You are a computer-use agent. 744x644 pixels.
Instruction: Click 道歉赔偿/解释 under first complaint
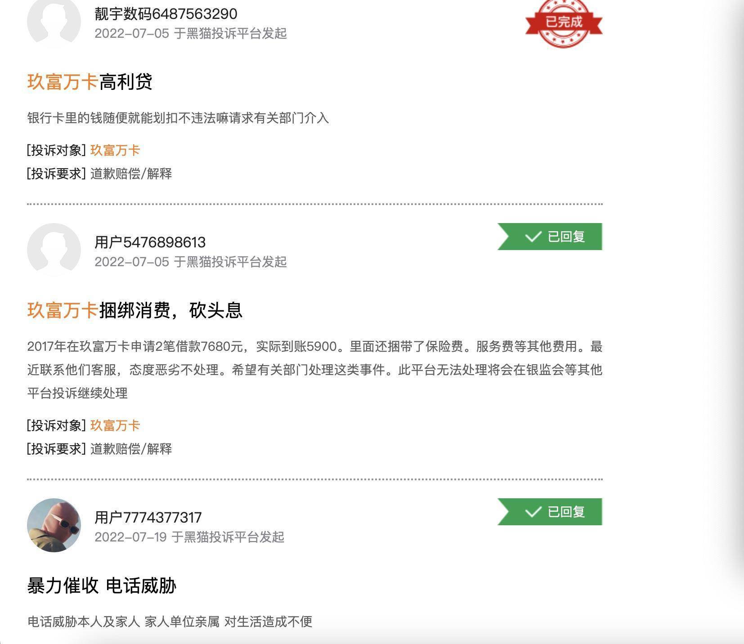coord(131,174)
